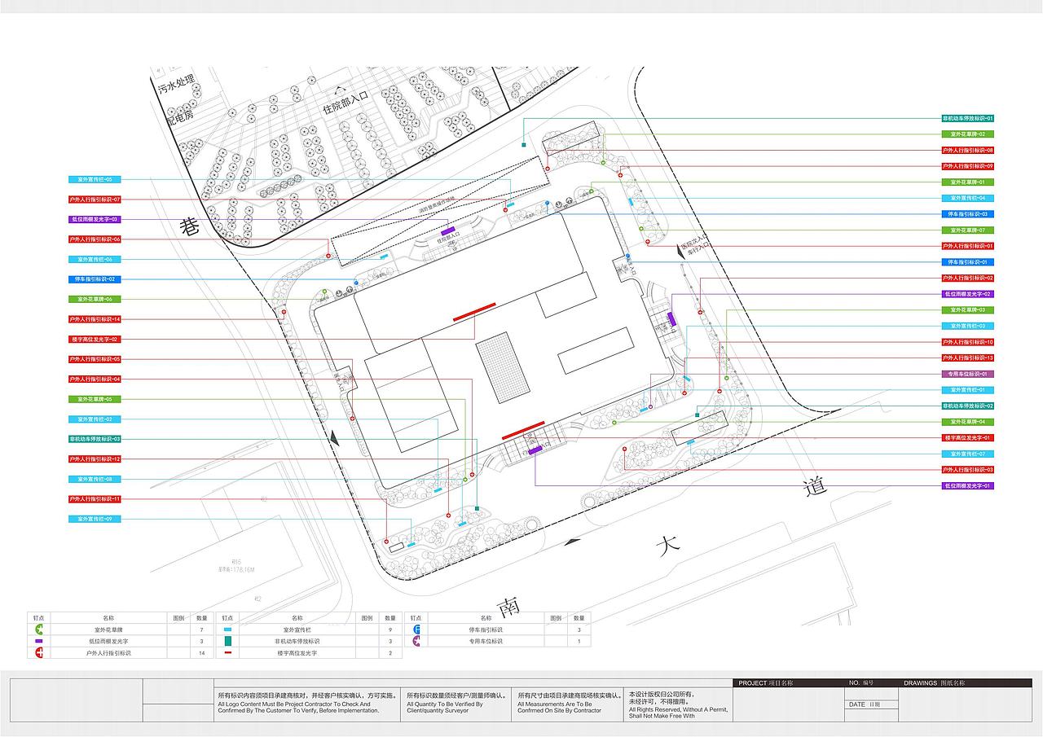This screenshot has height=737, width=1043.
Task: Click the red 楼宇高位发光字 legend bar icon
Action: pos(228,652)
